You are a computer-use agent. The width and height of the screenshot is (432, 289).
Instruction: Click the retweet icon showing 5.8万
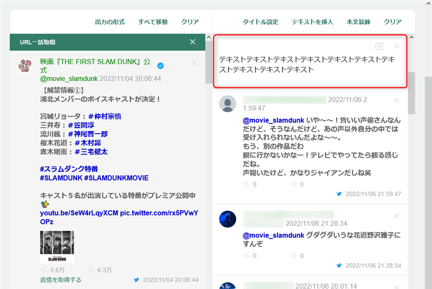click(x=44, y=270)
